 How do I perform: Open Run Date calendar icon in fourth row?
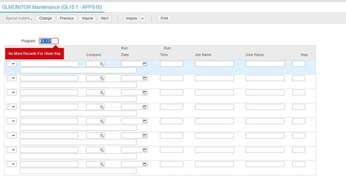144,107
